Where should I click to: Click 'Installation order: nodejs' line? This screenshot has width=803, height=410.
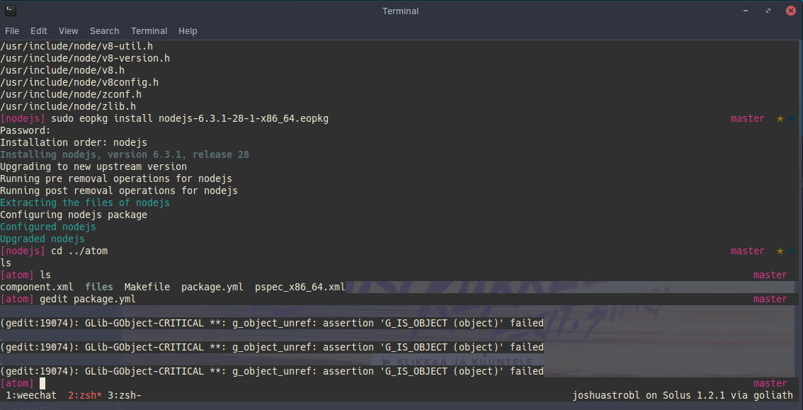(x=74, y=142)
